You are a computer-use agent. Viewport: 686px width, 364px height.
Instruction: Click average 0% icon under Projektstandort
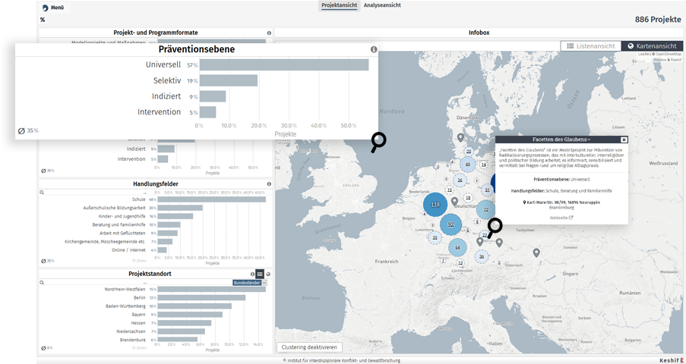(43, 348)
